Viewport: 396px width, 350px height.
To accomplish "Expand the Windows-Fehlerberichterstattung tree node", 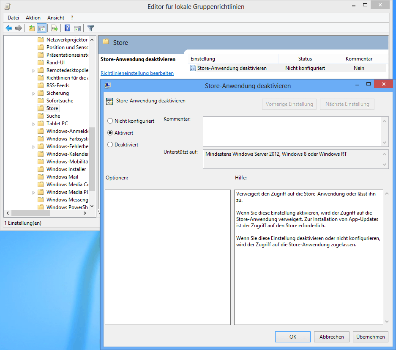I will tap(33, 147).
